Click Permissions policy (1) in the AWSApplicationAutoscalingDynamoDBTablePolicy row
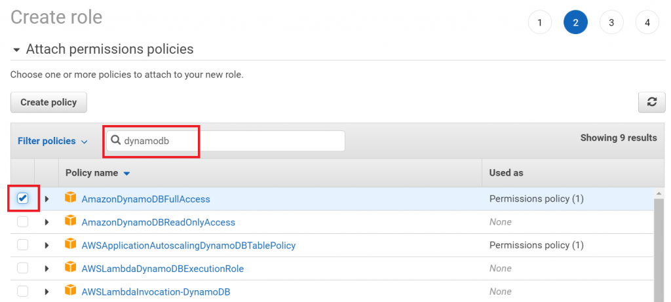671x302 pixels. tap(536, 245)
